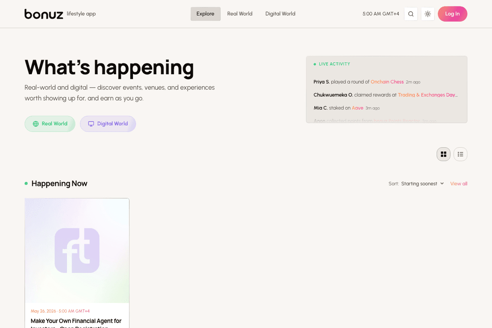Click the LIVE ACTIVITY heading
The height and width of the screenshot is (328, 492).
coord(334,64)
